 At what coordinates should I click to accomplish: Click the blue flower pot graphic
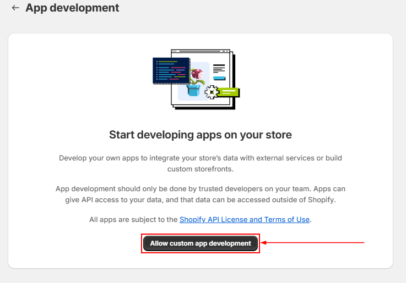(x=193, y=90)
